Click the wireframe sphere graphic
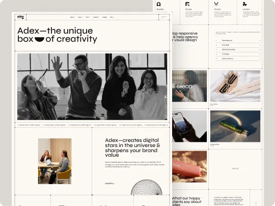The image size is (275, 206). 147,187
